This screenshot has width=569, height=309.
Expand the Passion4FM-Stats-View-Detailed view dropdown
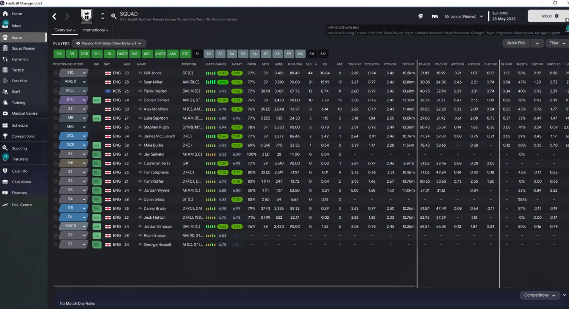tap(109, 44)
